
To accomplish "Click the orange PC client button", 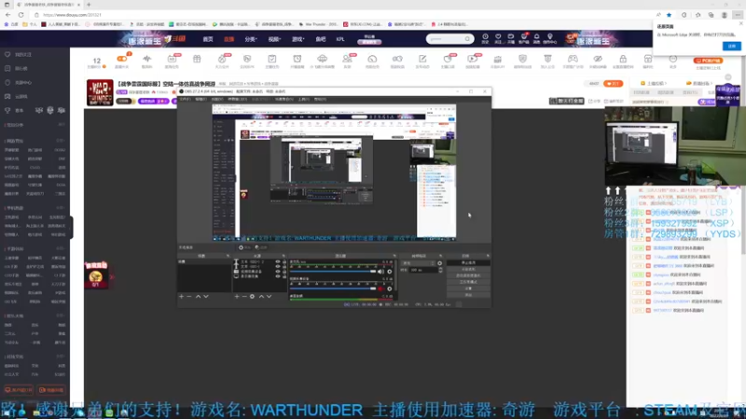I will click(x=708, y=61).
